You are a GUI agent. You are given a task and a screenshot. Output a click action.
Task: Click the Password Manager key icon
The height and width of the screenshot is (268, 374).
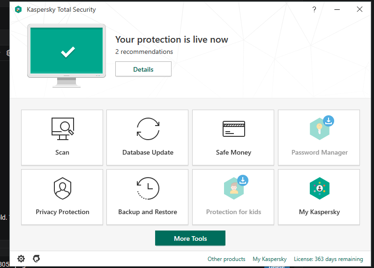click(x=320, y=128)
